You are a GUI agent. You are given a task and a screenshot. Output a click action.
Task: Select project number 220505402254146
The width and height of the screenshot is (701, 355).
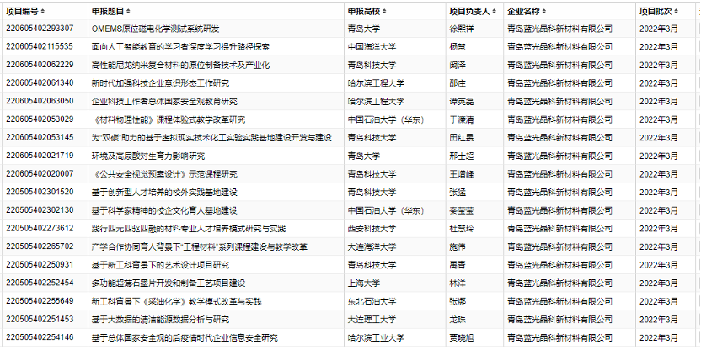click(x=40, y=337)
